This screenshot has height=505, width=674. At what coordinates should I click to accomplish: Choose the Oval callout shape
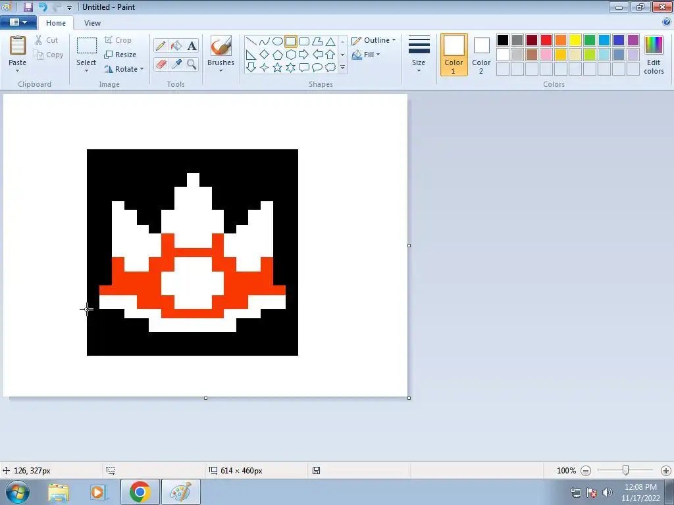coord(317,68)
